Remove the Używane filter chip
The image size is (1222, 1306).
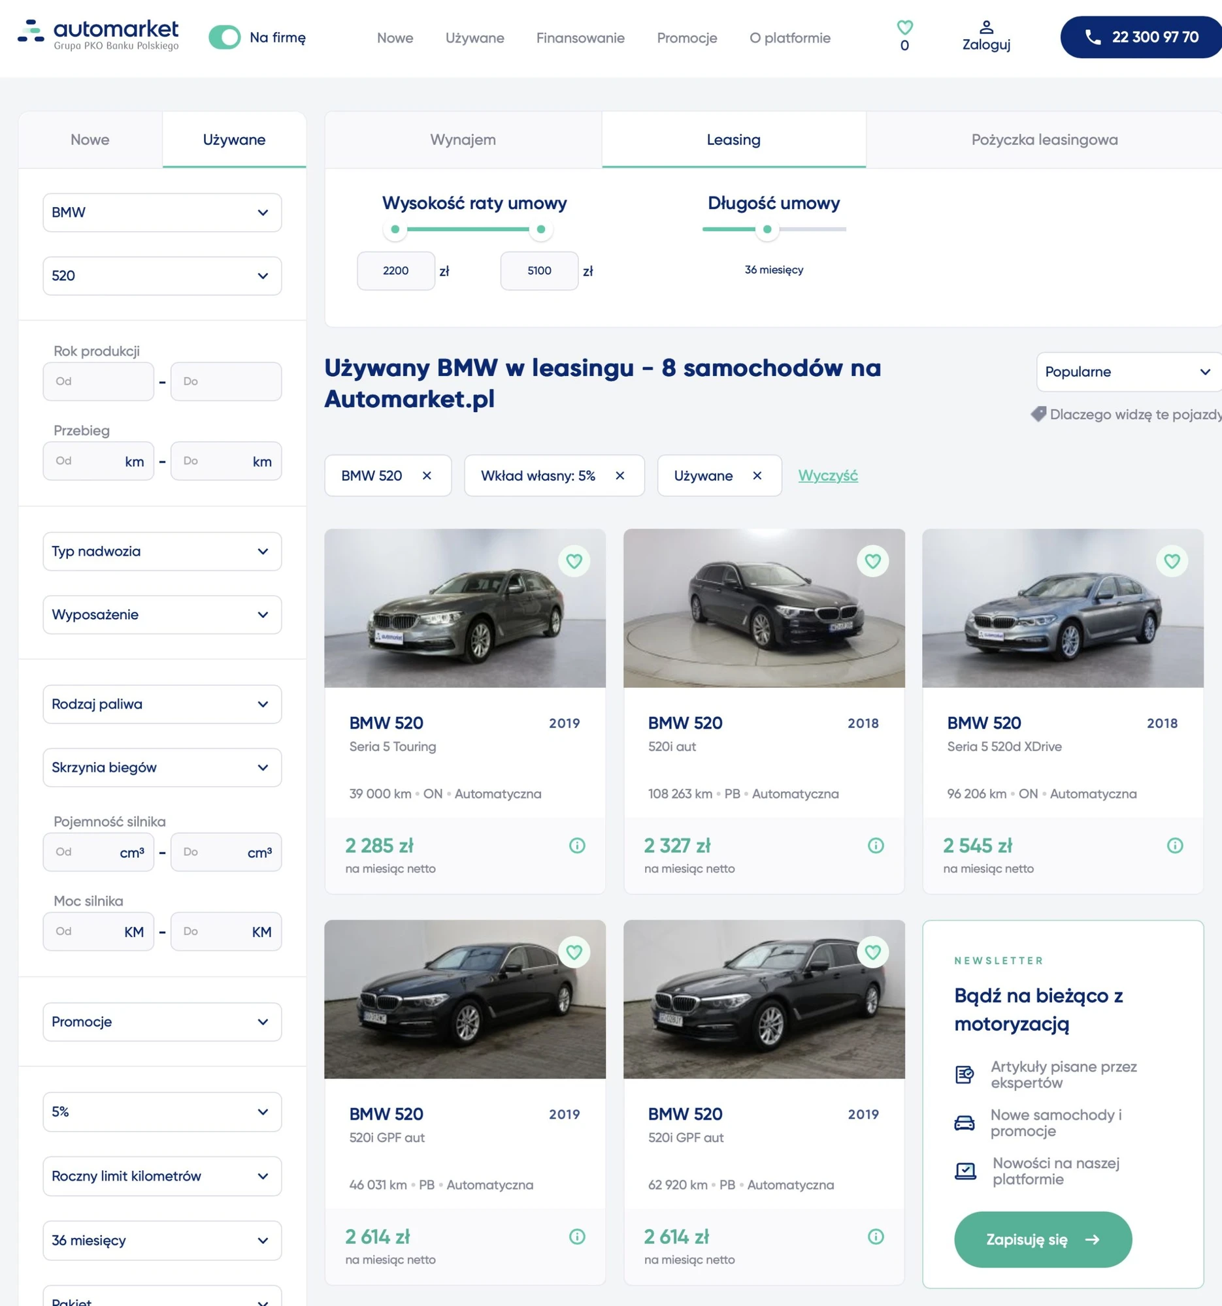click(x=757, y=475)
